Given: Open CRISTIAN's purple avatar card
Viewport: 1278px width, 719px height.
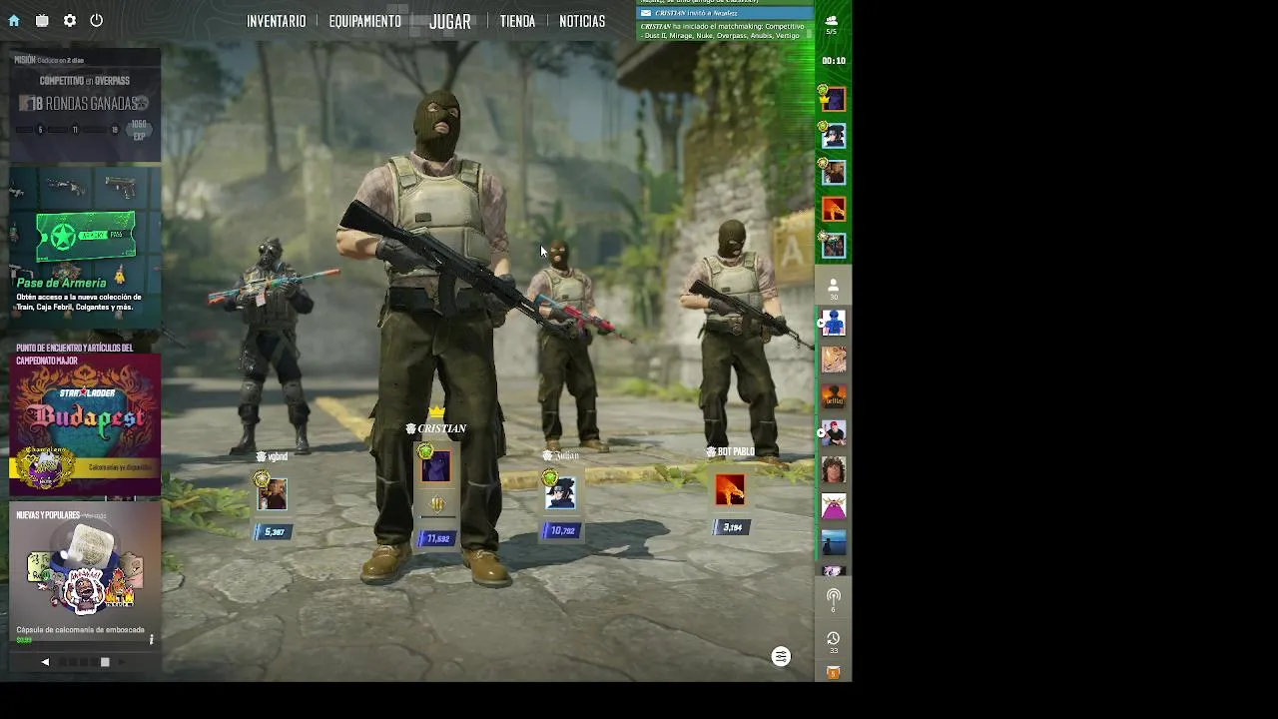Looking at the screenshot, I should click(x=435, y=466).
